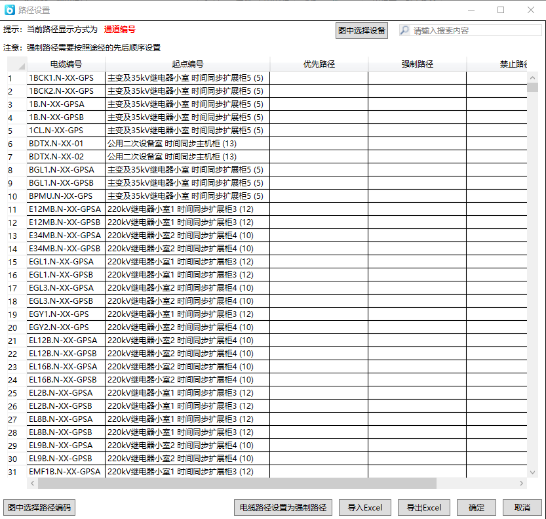Screen dimensions: 546x519
Task: Maximize the 路径设置 window
Action: click(x=501, y=10)
